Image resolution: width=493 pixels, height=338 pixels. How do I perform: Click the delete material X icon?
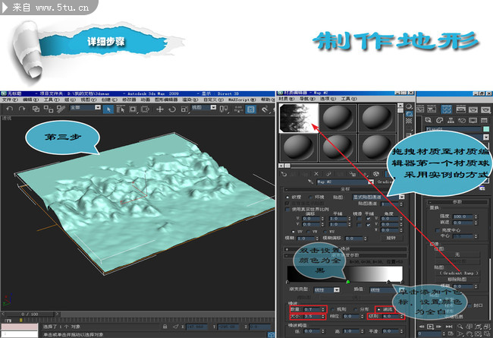pyautogui.click(x=315, y=172)
